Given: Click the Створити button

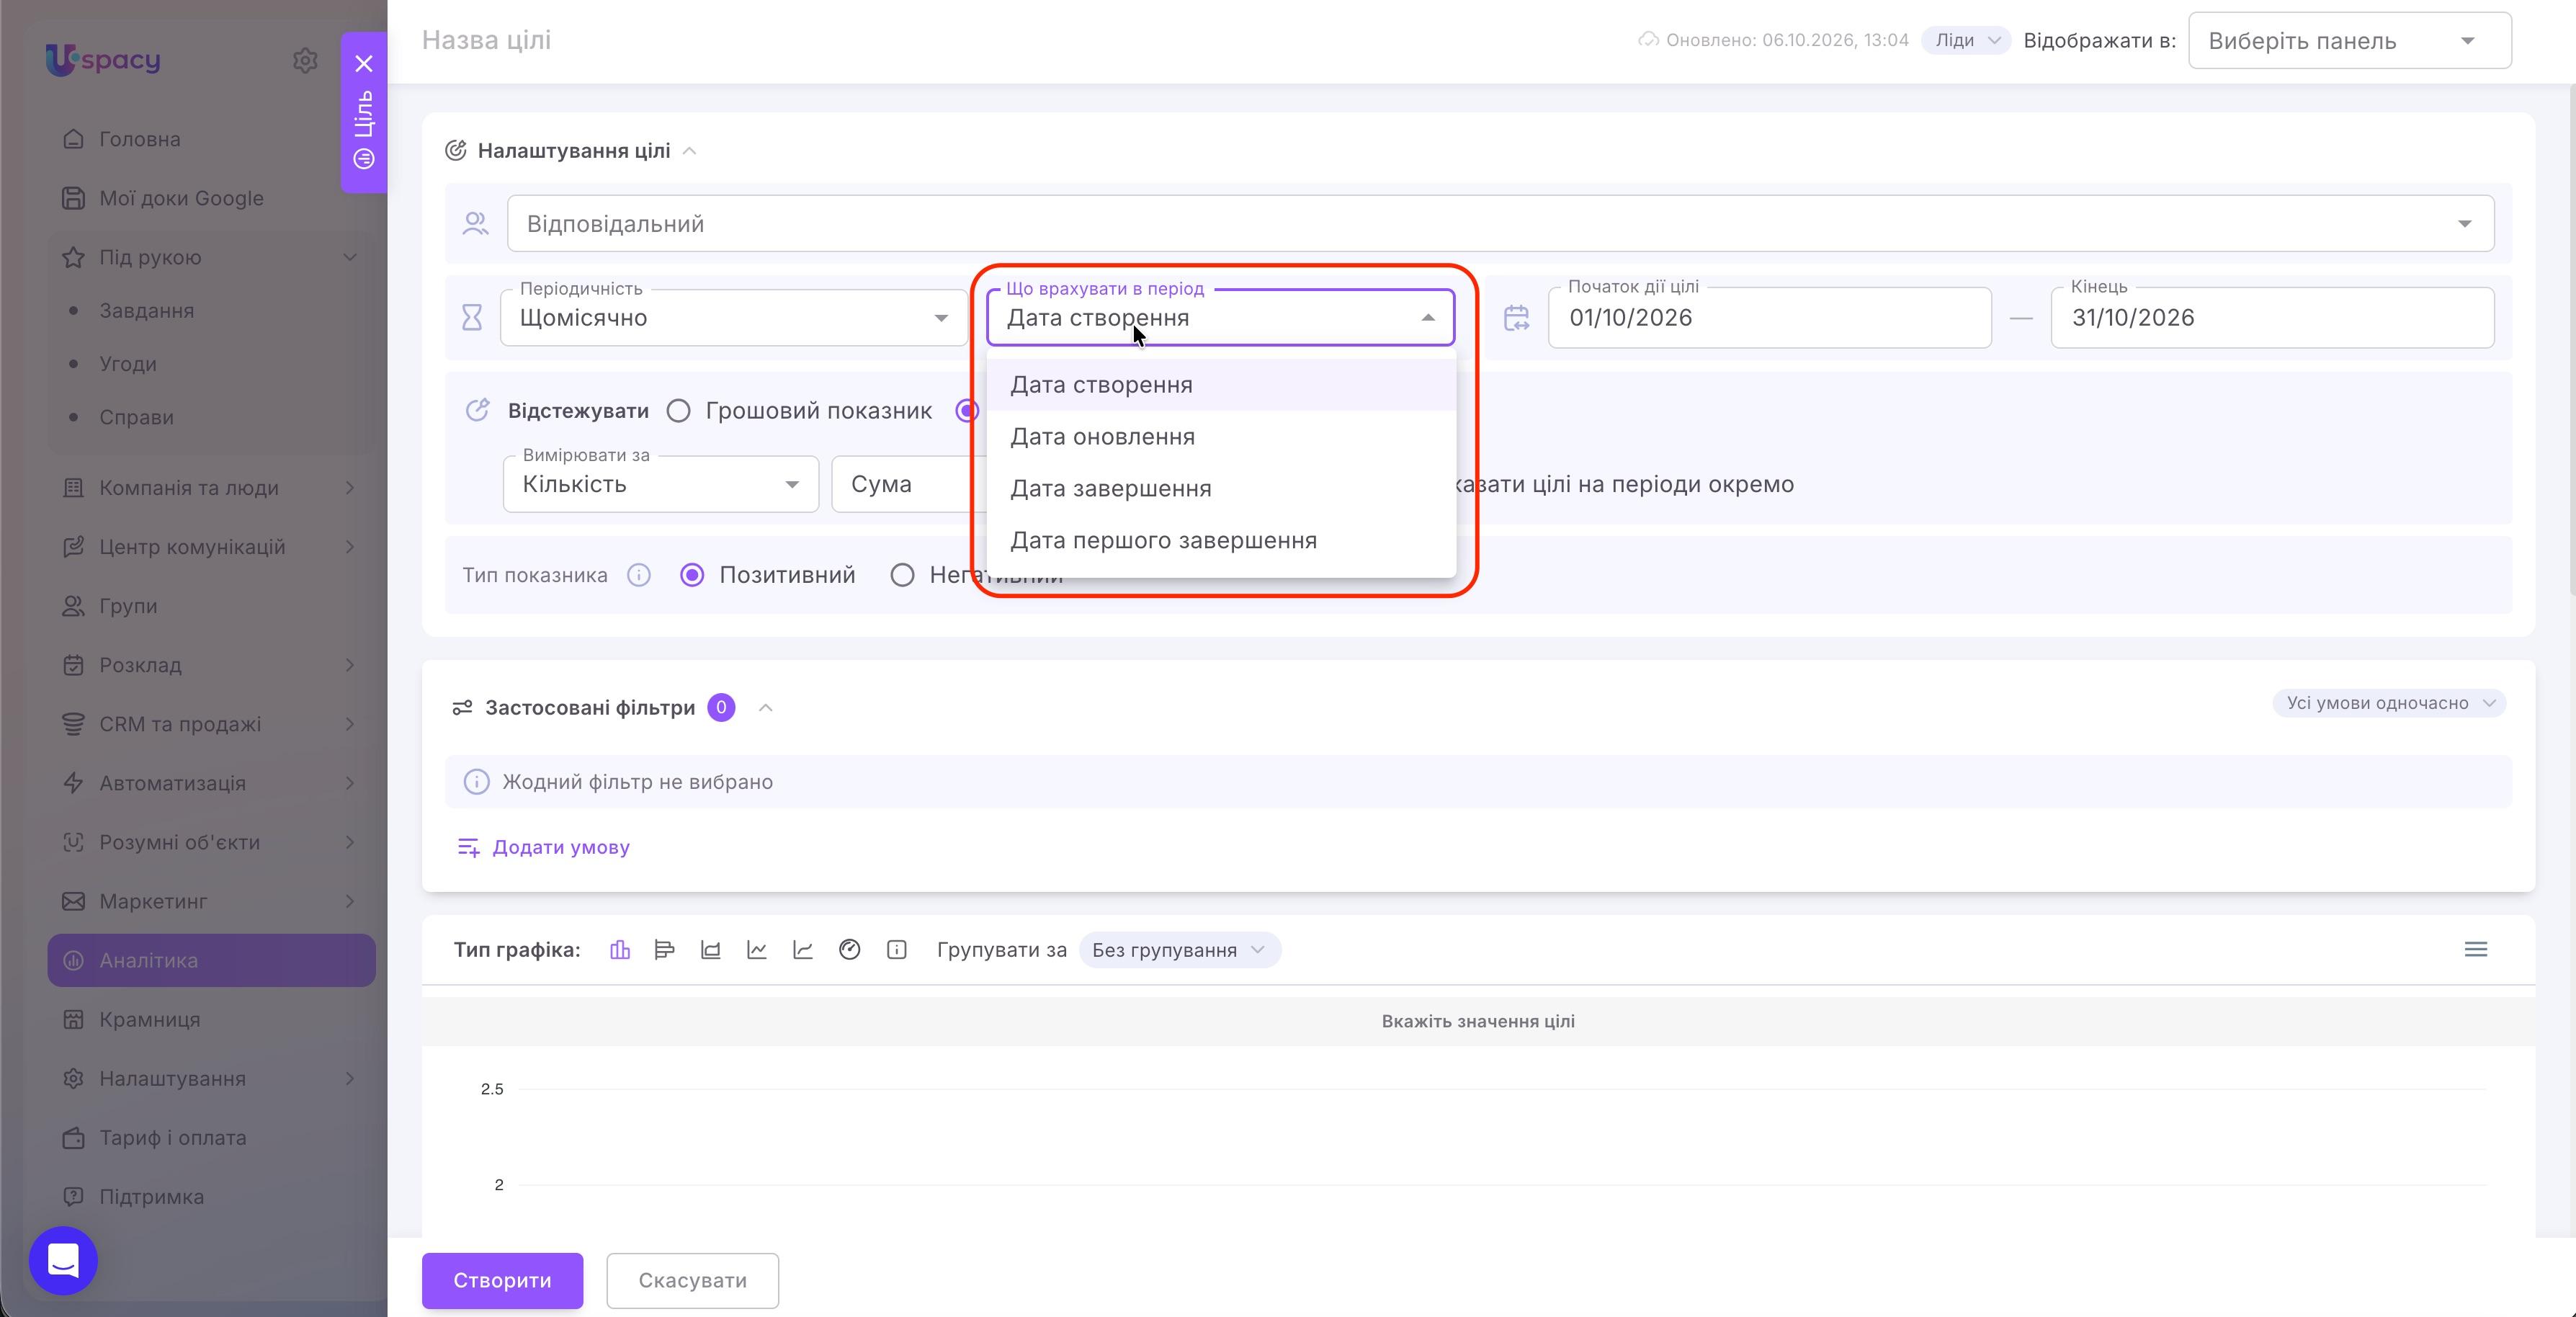Looking at the screenshot, I should (502, 1281).
